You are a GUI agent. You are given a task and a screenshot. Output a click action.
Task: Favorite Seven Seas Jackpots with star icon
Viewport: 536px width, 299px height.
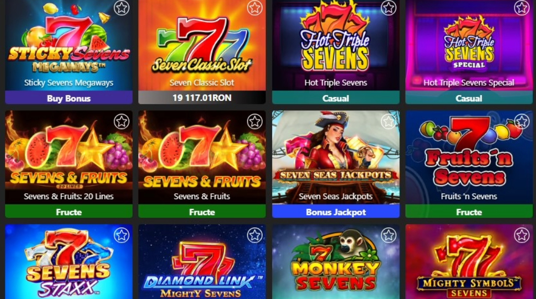pos(388,121)
